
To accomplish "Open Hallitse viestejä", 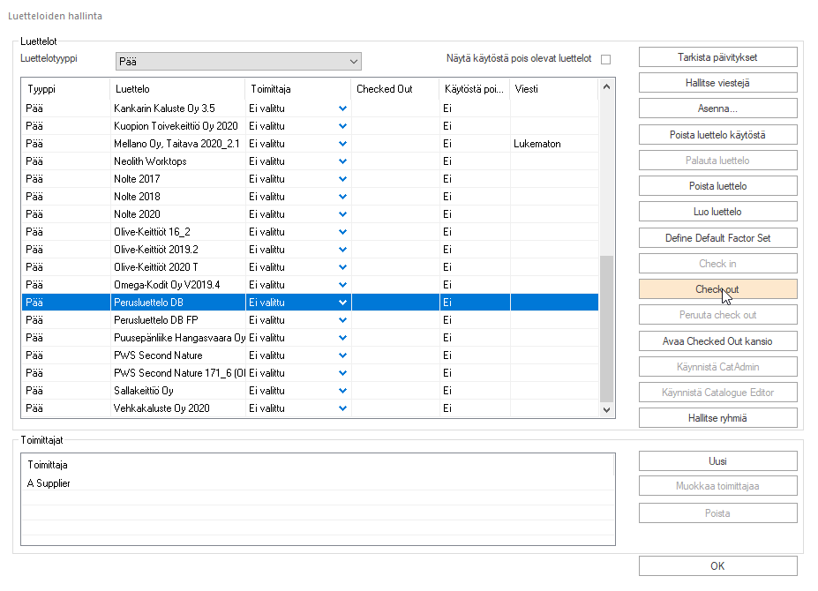I will click(x=717, y=83).
